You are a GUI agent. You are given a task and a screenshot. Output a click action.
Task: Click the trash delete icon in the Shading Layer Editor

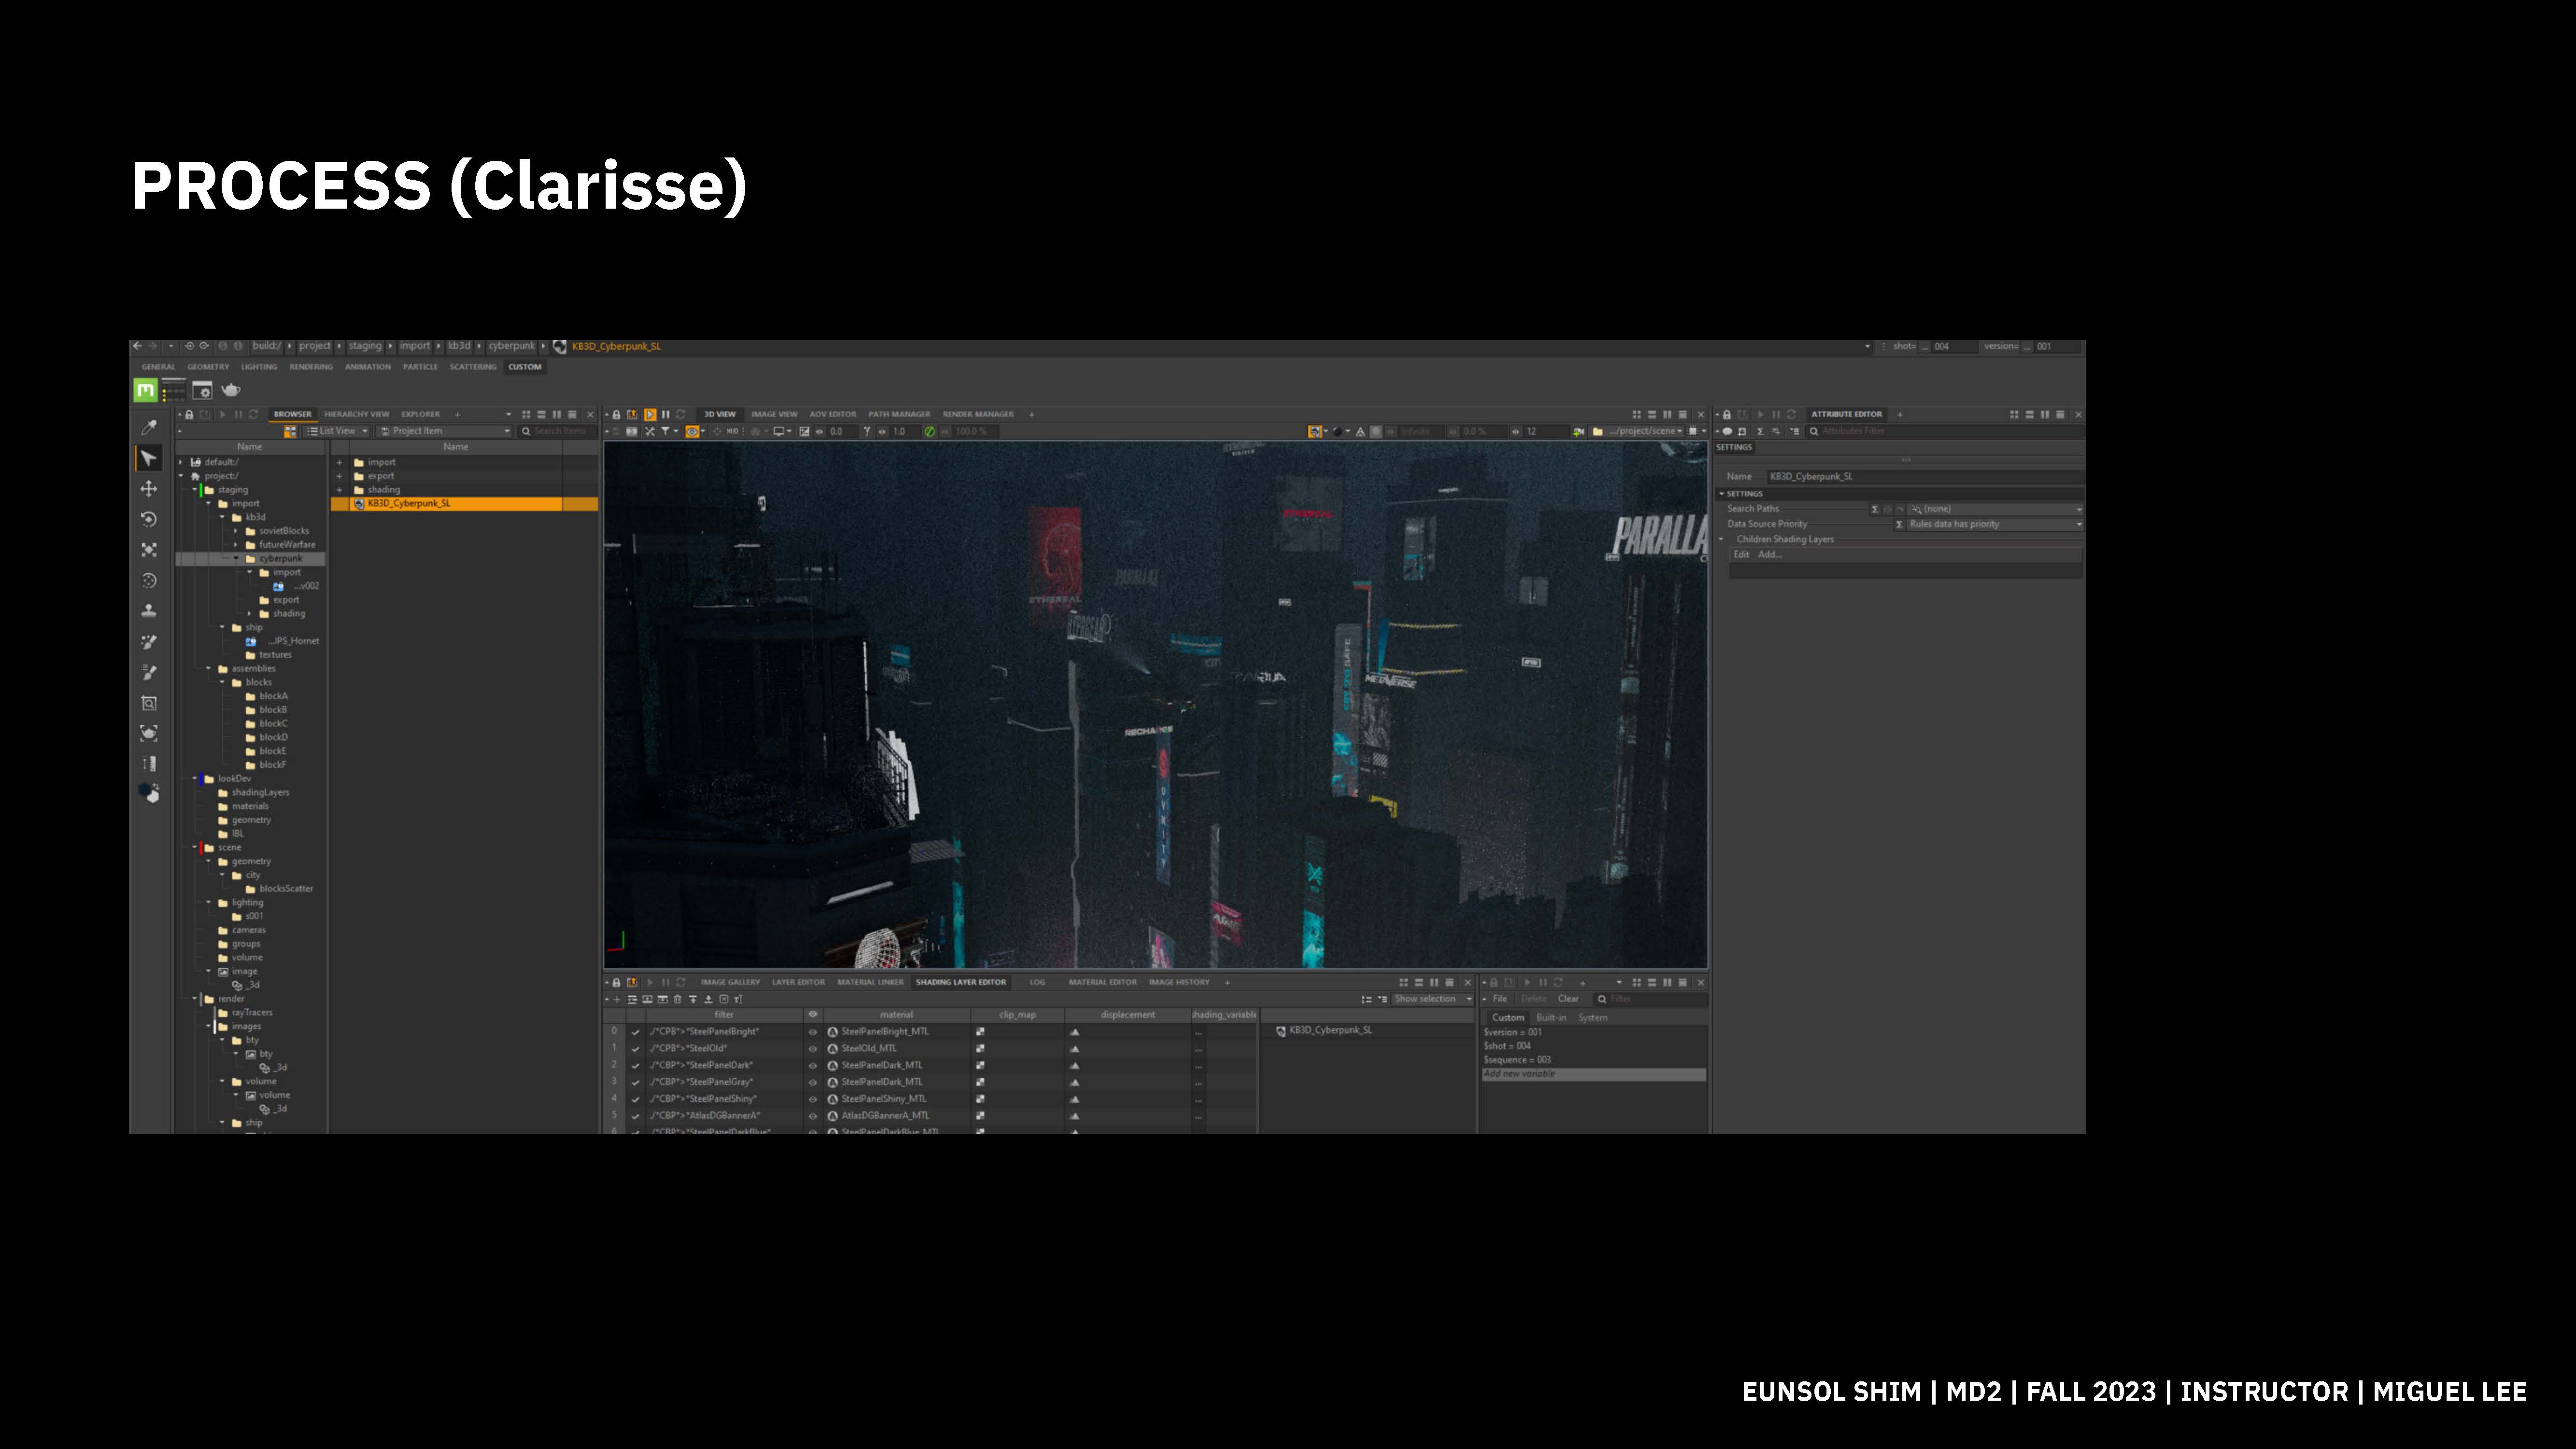coord(677,999)
